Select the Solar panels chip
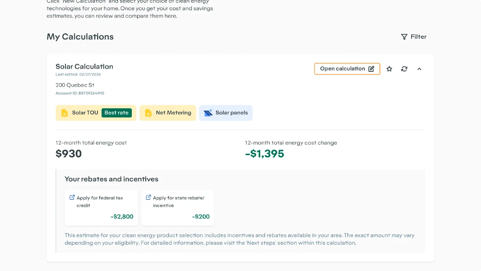481x271 pixels. [x=226, y=113]
